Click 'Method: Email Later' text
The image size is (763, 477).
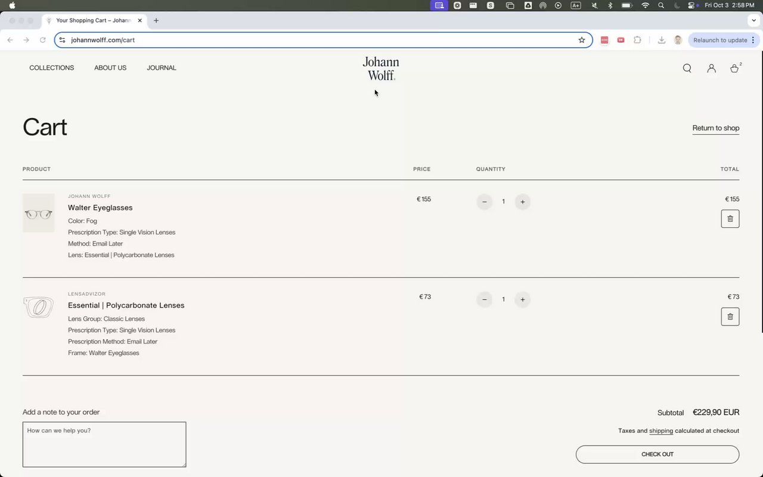pyautogui.click(x=95, y=244)
